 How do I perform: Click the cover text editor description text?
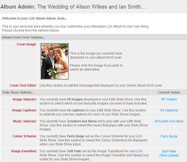(x=101, y=85)
